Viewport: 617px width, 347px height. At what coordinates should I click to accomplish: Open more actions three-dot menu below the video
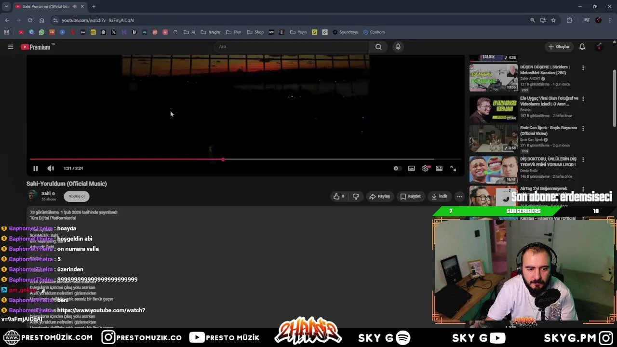pos(459,196)
